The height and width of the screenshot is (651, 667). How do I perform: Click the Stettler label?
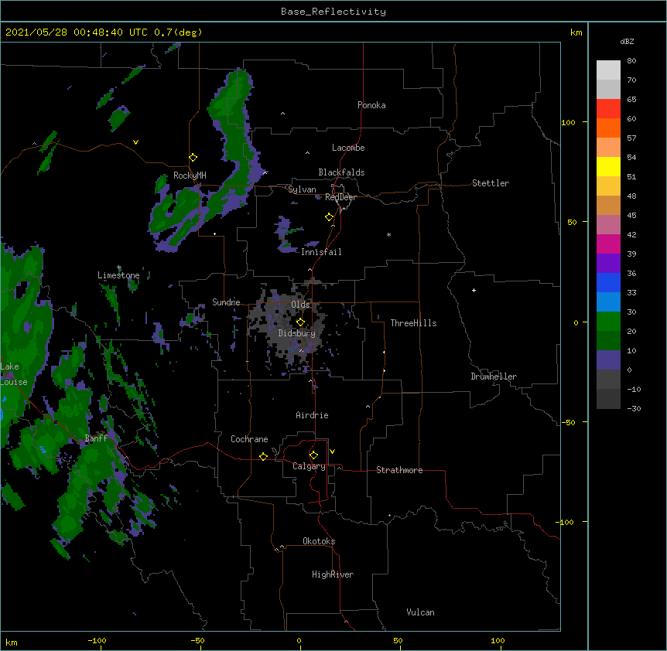(491, 183)
